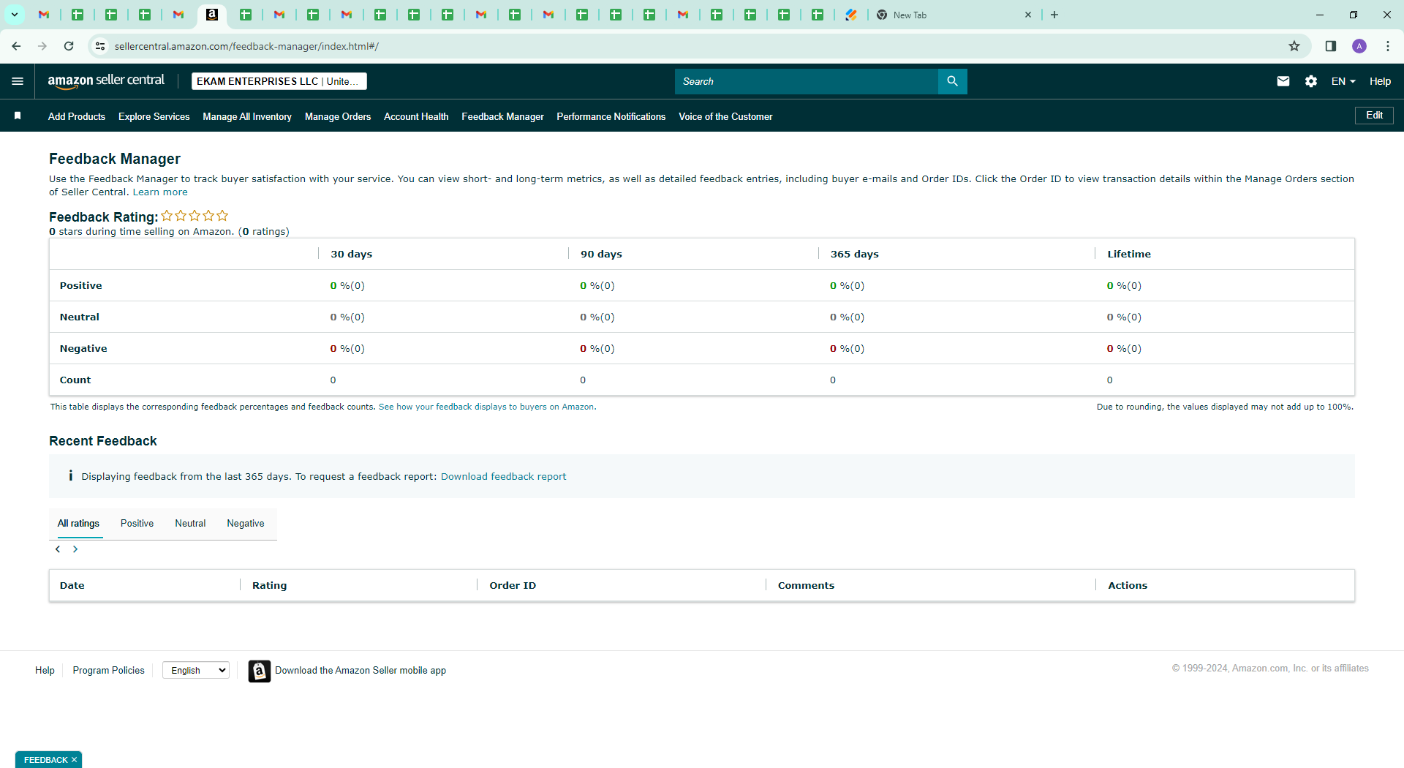Open Chrome three-dot menu

[1388, 46]
